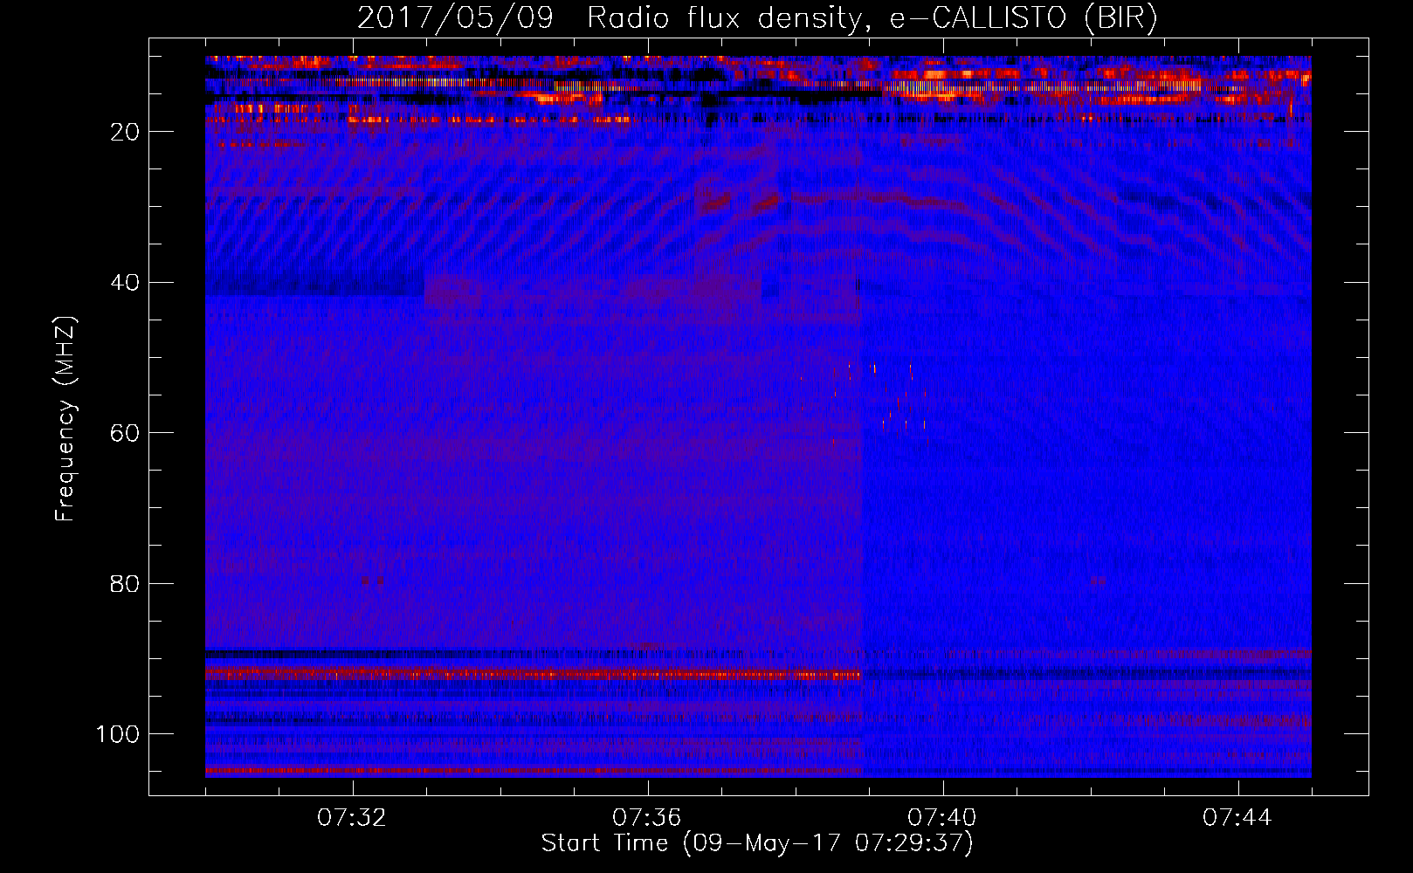
Task: Click the 07:44 time tick label
Action: point(1237,818)
